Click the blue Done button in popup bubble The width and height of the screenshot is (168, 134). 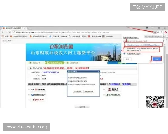157,59
